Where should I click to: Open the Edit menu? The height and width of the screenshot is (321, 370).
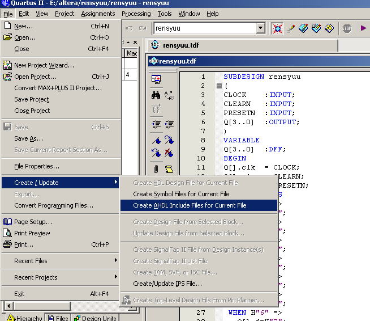click(24, 14)
